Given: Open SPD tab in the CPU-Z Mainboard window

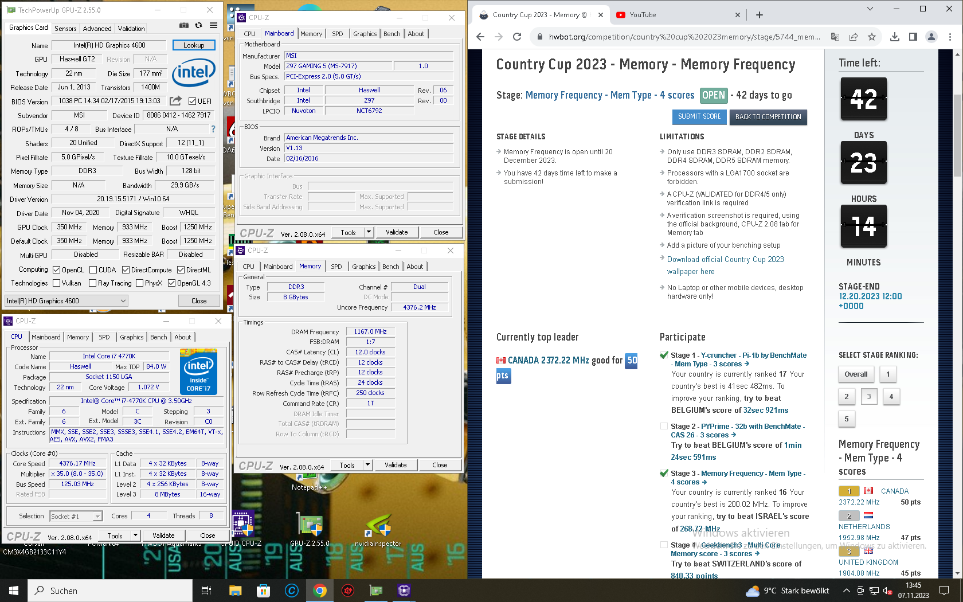Looking at the screenshot, I should pyautogui.click(x=338, y=34).
